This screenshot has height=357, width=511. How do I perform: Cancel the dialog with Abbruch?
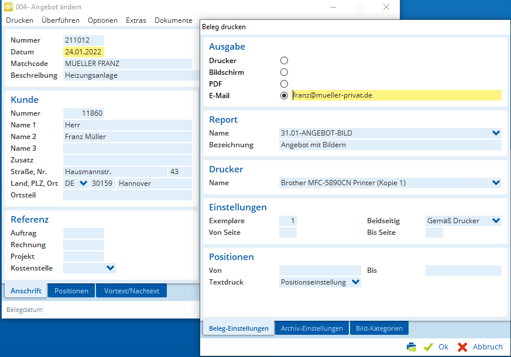click(480, 347)
